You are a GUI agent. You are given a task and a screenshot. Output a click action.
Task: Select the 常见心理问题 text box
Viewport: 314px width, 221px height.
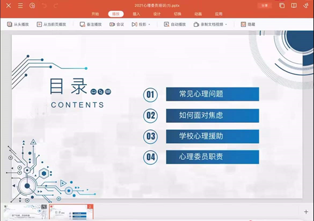click(212, 94)
